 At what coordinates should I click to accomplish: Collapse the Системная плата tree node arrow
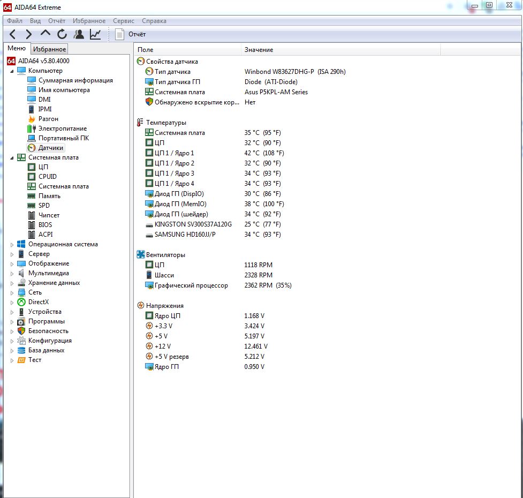(12, 158)
